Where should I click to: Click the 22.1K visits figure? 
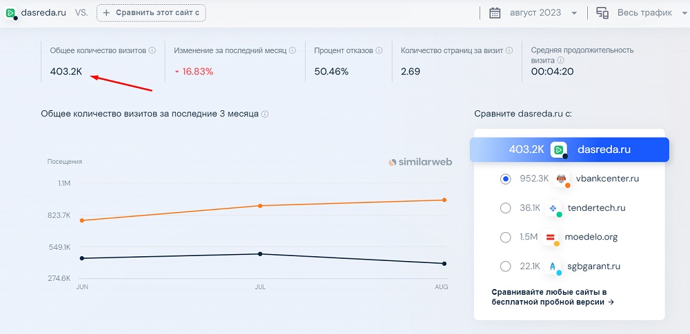529,267
